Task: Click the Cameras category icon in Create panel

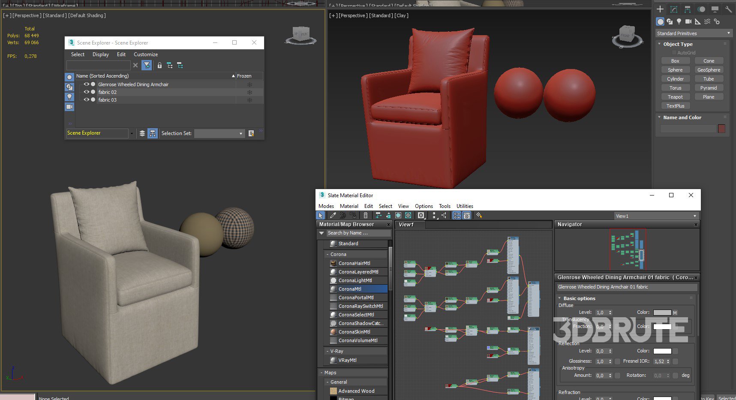Action: click(688, 21)
